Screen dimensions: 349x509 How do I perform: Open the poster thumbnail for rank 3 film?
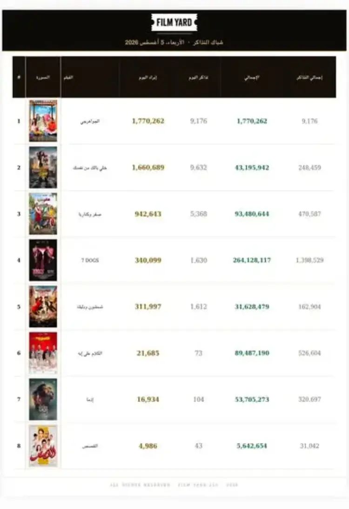(x=43, y=214)
